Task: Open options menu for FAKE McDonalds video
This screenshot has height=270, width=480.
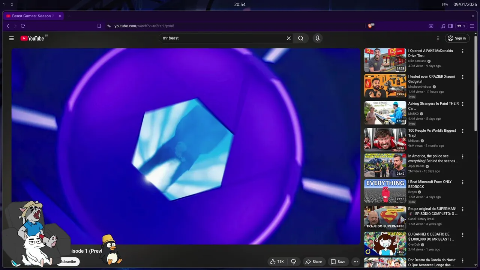Action: [x=463, y=51]
